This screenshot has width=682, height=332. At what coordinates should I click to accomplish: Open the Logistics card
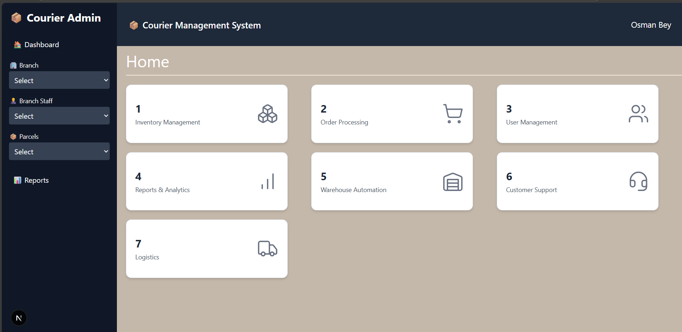207,249
